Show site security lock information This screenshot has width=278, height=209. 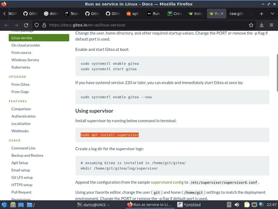pos(44,25)
